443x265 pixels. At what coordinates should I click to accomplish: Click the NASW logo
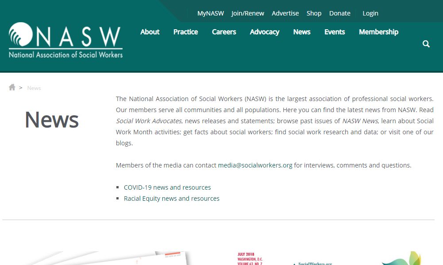65,40
